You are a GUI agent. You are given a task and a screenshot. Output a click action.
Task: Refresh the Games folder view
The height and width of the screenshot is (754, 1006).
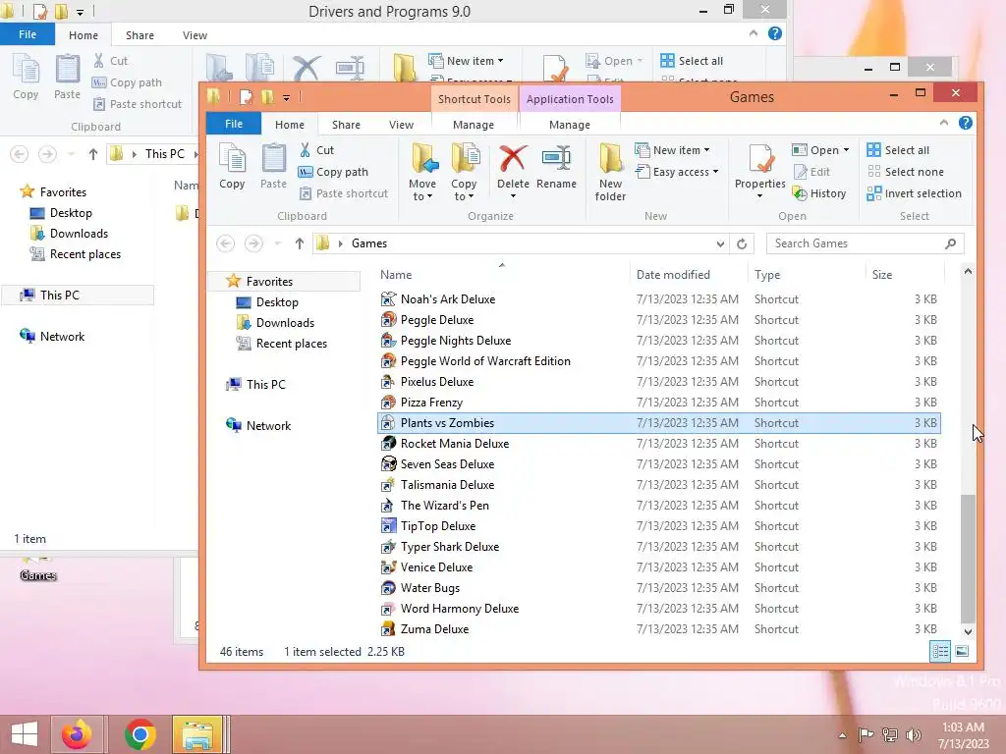[x=742, y=243]
